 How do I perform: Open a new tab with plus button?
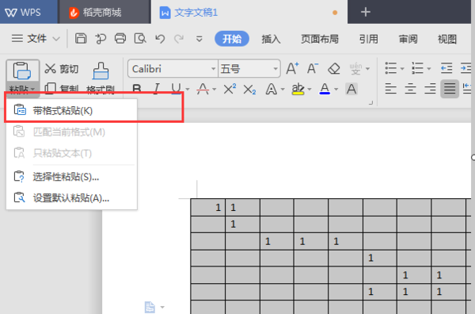coord(366,12)
